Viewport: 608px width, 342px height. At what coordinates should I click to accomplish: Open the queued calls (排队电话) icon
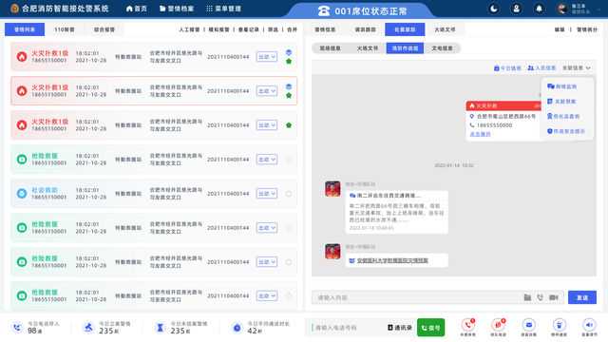pos(498,325)
